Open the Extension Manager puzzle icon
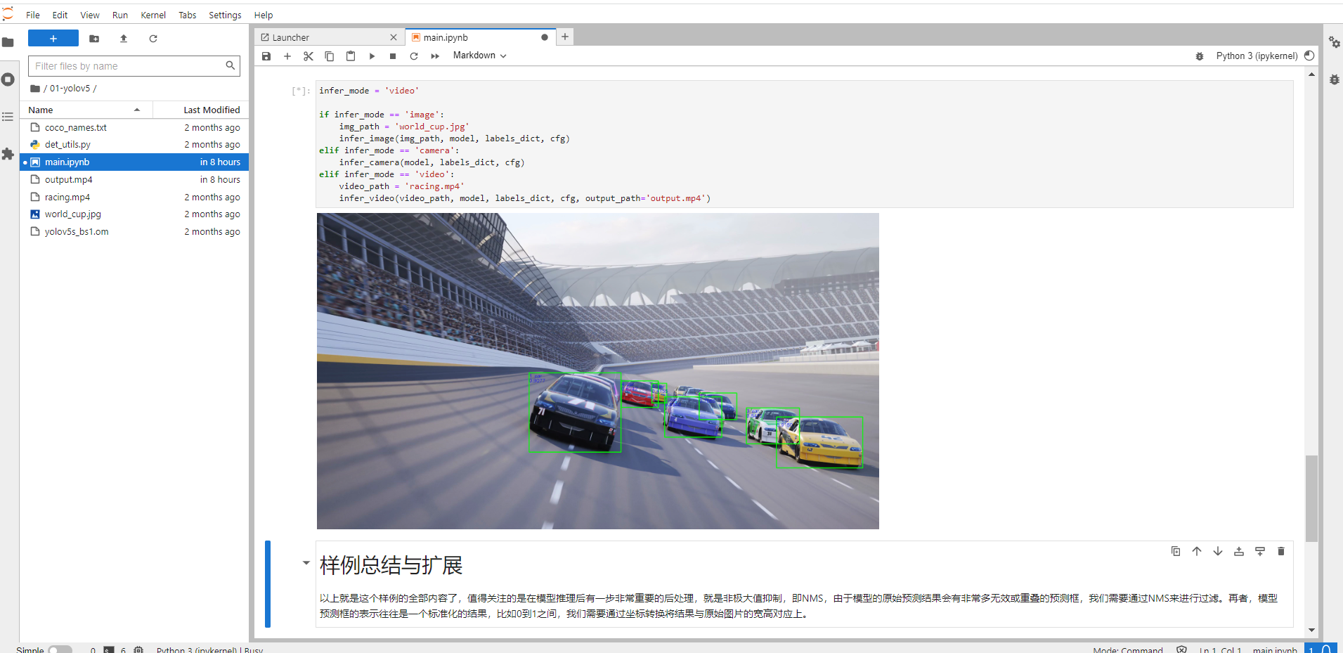The width and height of the screenshot is (1343, 653). (8, 154)
